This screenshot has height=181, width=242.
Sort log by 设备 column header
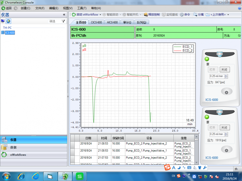pyautogui.click(x=149, y=138)
